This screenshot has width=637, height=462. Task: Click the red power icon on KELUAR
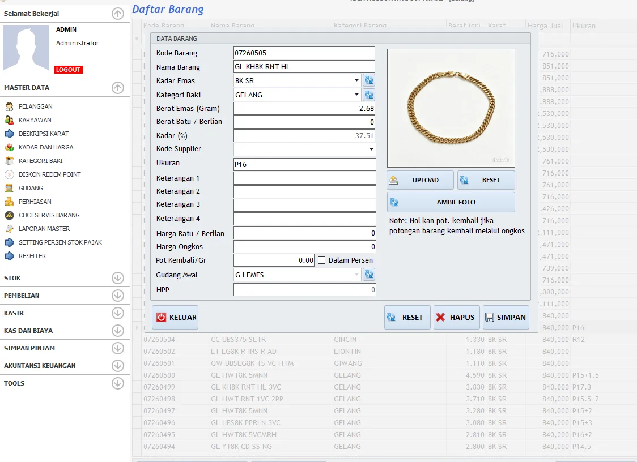[x=162, y=318]
